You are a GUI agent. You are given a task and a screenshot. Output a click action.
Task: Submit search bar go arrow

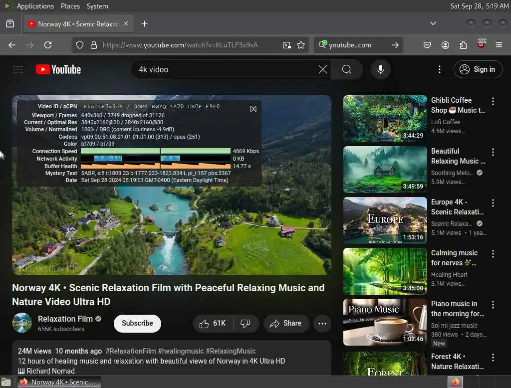pos(395,45)
